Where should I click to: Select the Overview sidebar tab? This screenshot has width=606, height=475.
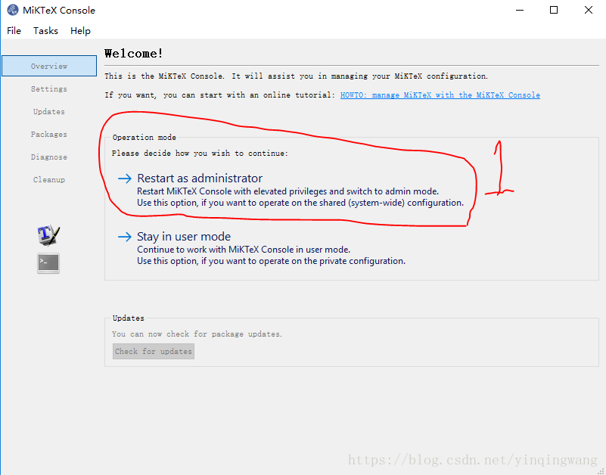coord(49,66)
